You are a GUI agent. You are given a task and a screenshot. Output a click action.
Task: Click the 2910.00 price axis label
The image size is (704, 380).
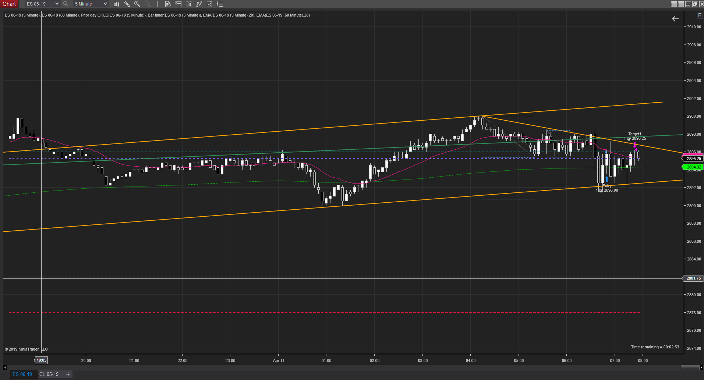[x=694, y=27]
